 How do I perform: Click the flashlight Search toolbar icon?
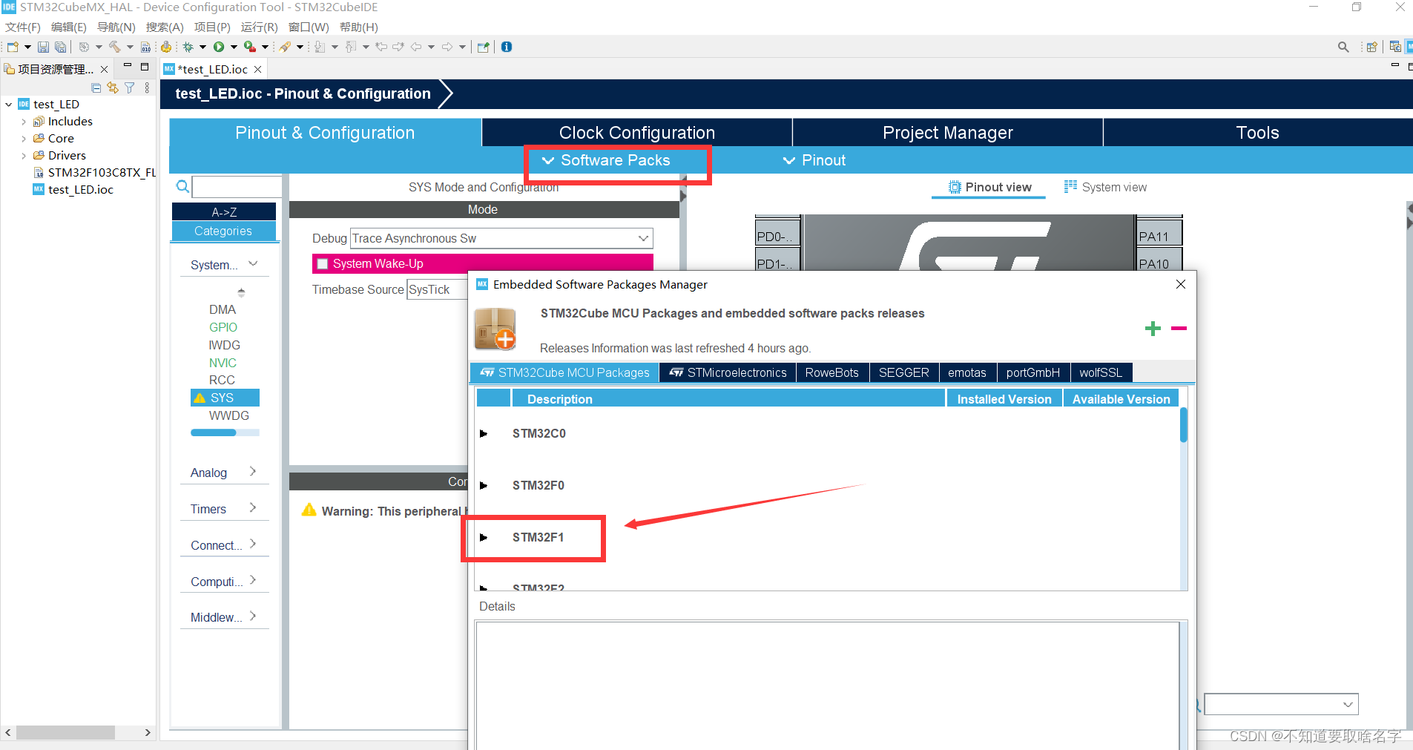click(285, 47)
